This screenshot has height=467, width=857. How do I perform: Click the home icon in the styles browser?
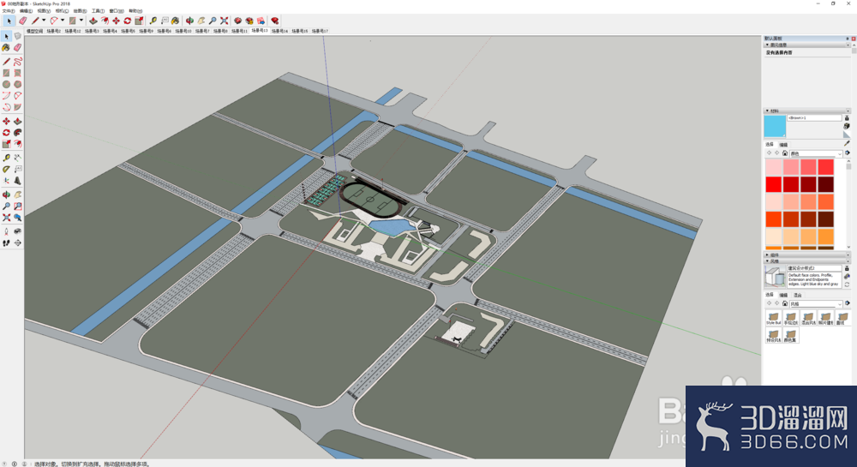coord(785,303)
